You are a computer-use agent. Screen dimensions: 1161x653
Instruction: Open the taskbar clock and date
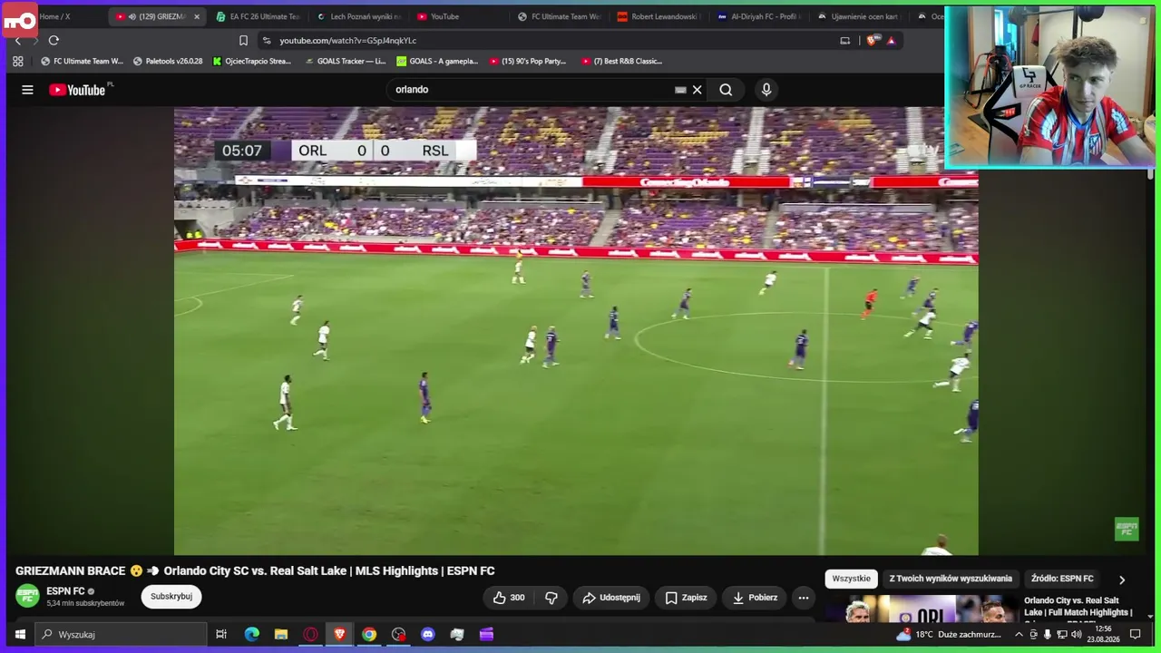click(1103, 634)
